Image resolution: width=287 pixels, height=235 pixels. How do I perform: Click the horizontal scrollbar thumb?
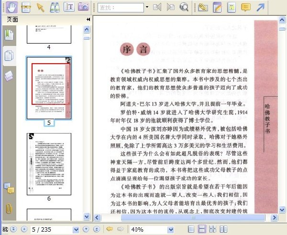coord(193,218)
